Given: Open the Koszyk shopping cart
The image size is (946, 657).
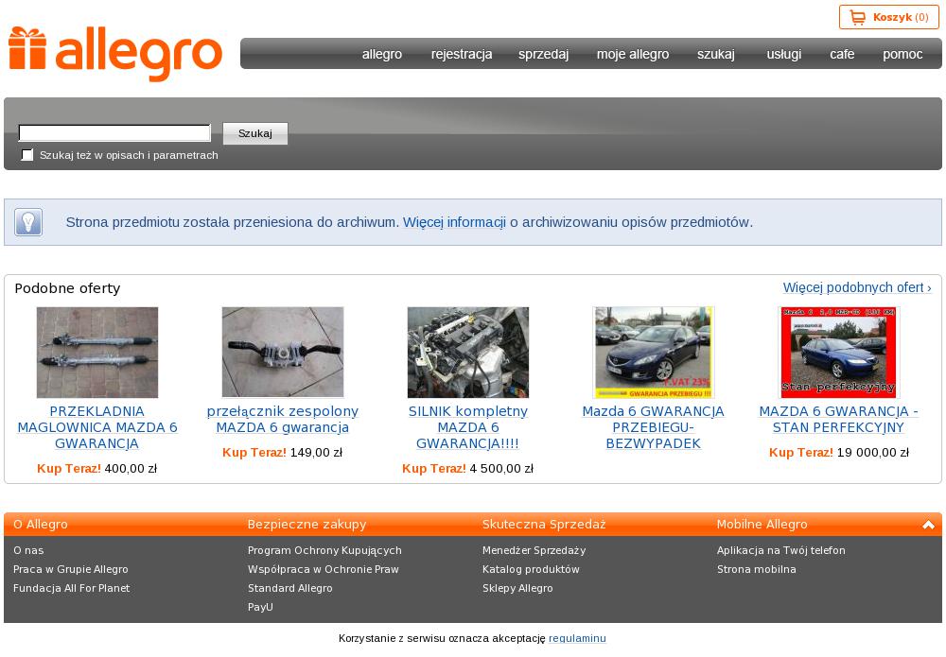Looking at the screenshot, I should (x=888, y=17).
